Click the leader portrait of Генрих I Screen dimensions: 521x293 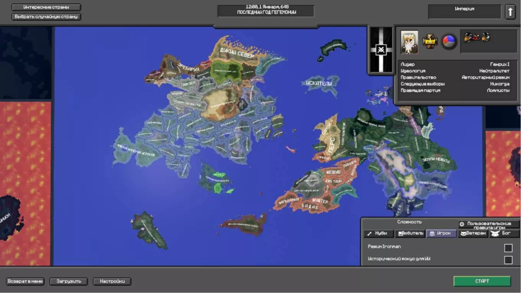pyautogui.click(x=409, y=41)
